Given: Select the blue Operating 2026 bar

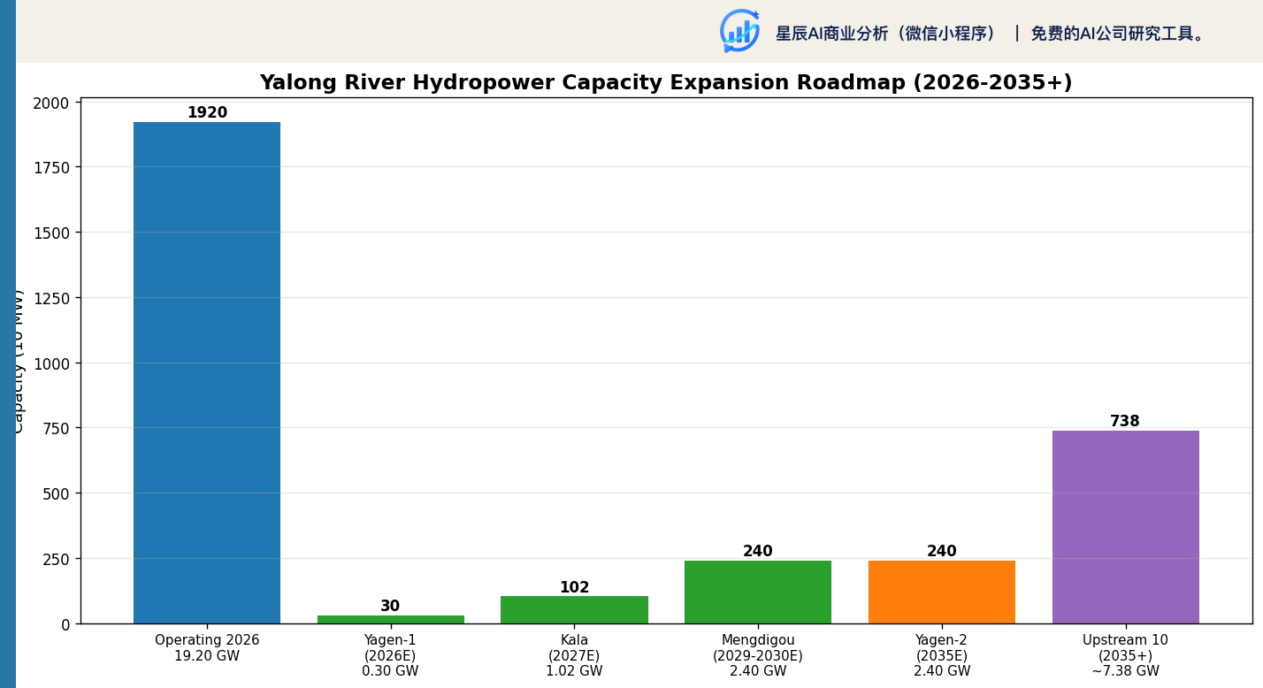Looking at the screenshot, I should point(207,373).
